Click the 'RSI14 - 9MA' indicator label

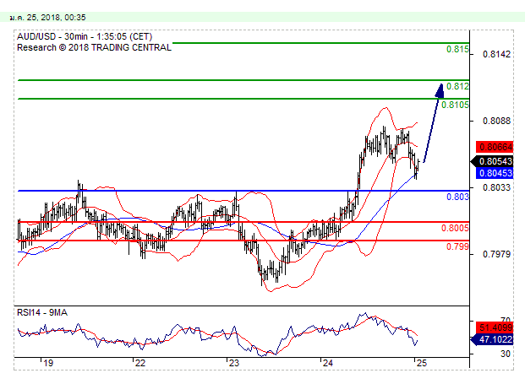[42, 312]
